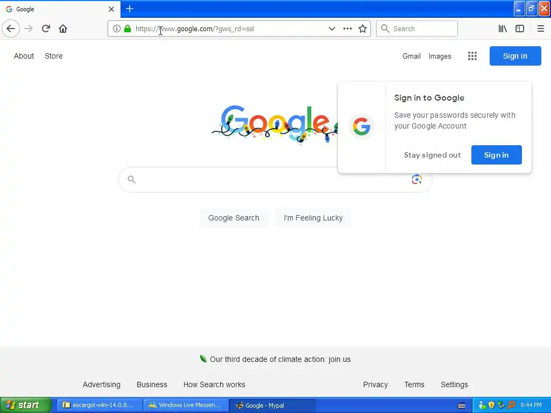Click the 8:44 PM clock

point(531,405)
